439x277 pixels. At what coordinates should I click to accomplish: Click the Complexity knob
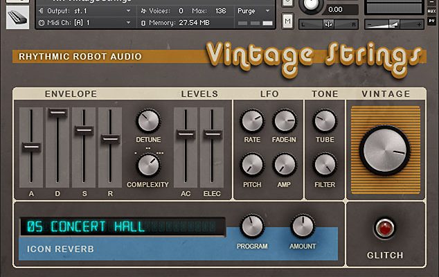(x=148, y=164)
